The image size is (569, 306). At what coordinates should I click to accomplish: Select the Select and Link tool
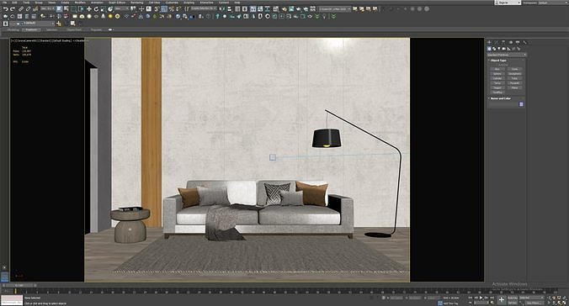[x=21, y=8]
